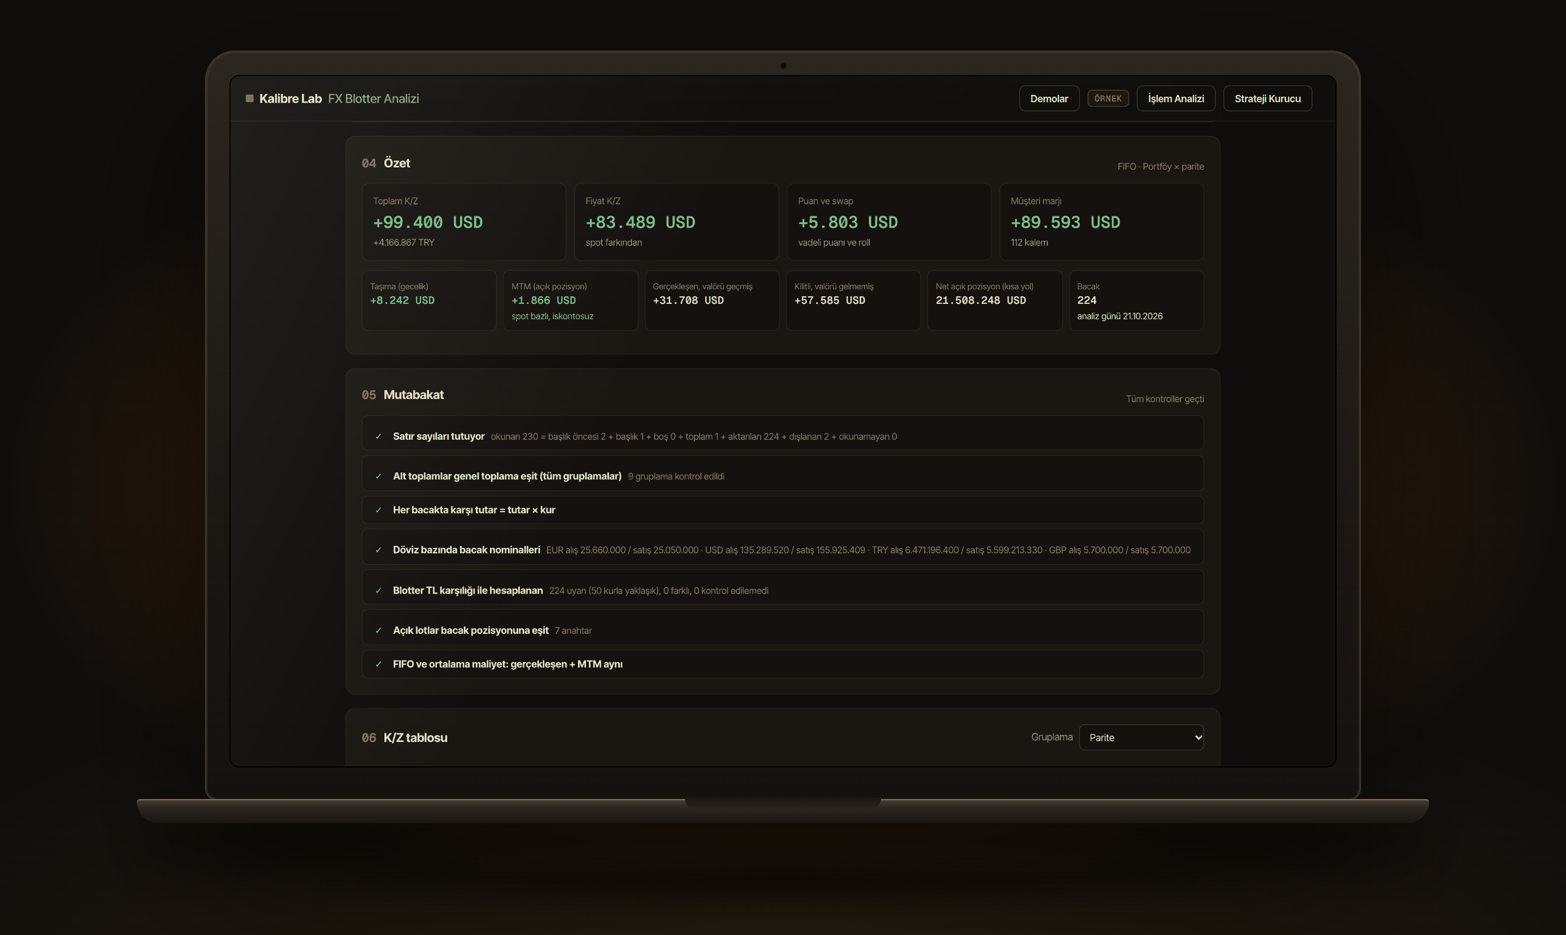Click the checkmark beside Her bacakta karşı tutar

coord(378,510)
